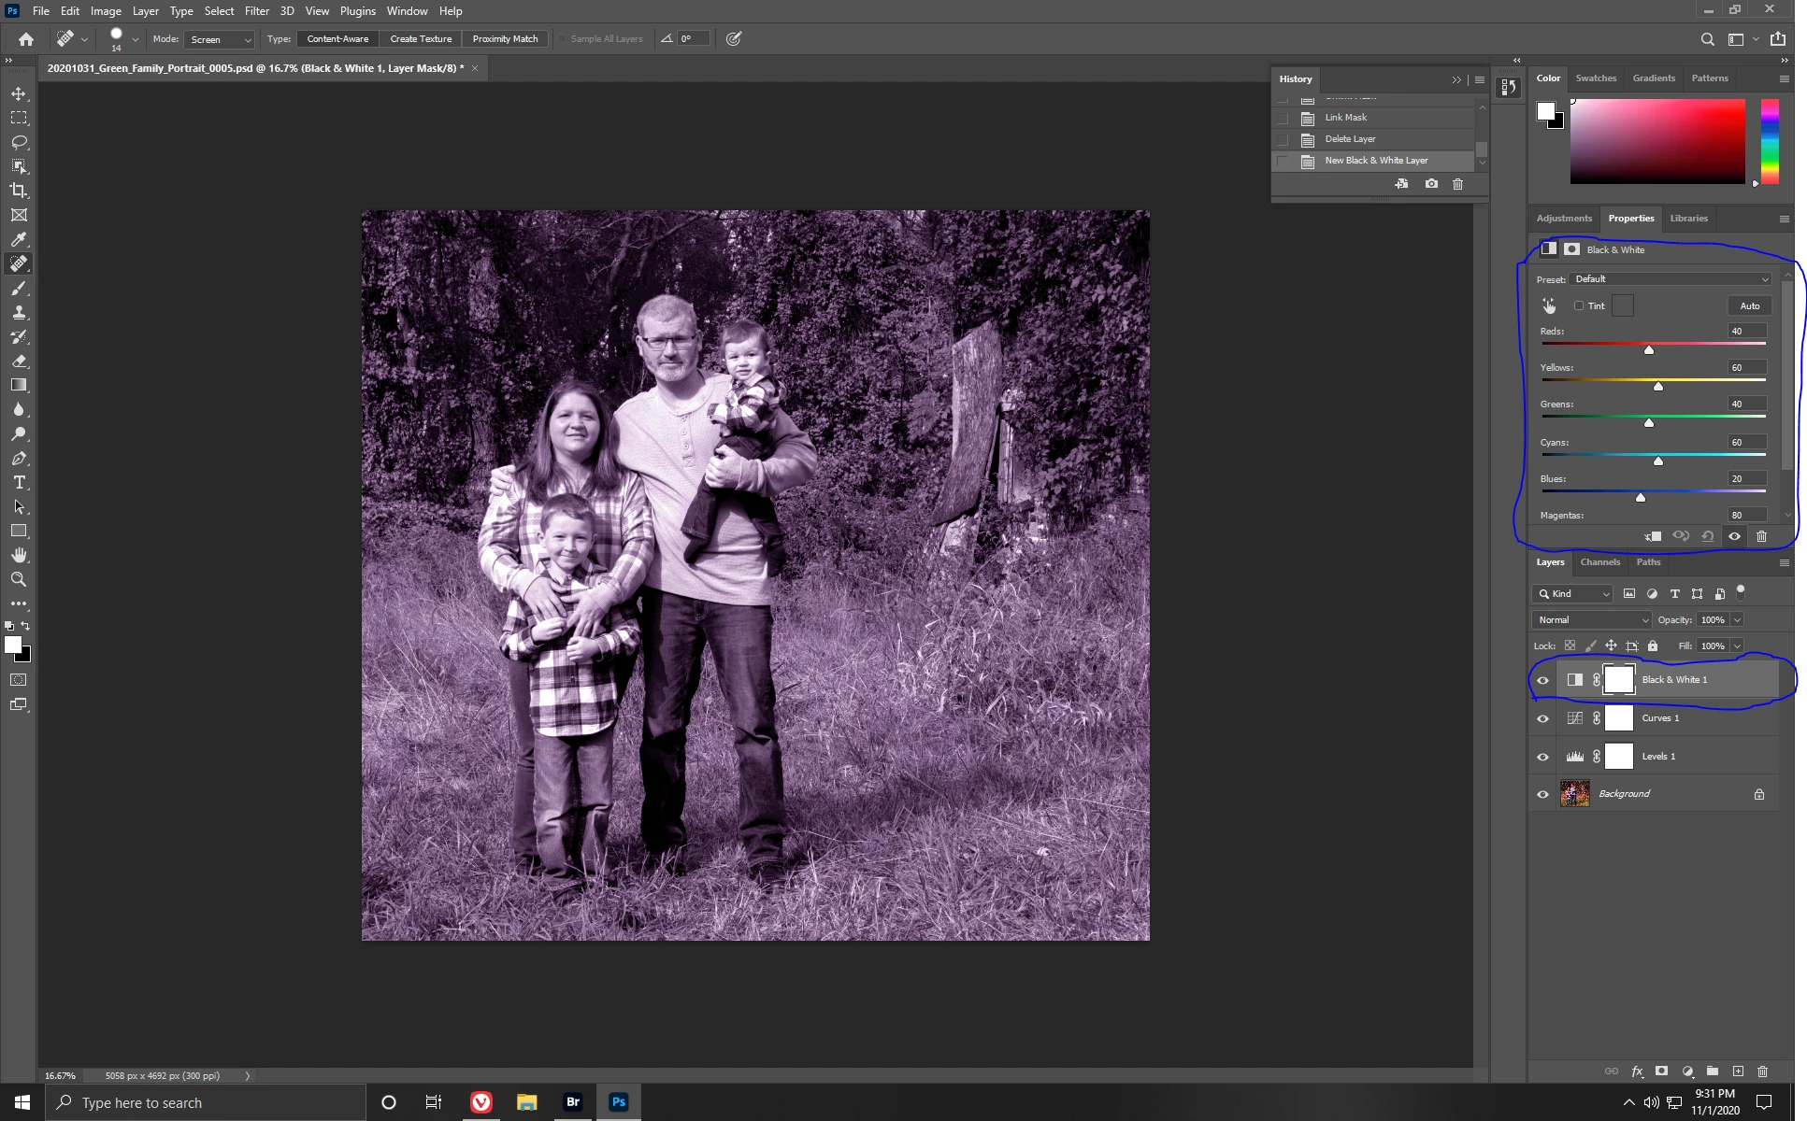The width and height of the screenshot is (1807, 1121).
Task: Select the Horizontal Type tool
Action: 19,482
